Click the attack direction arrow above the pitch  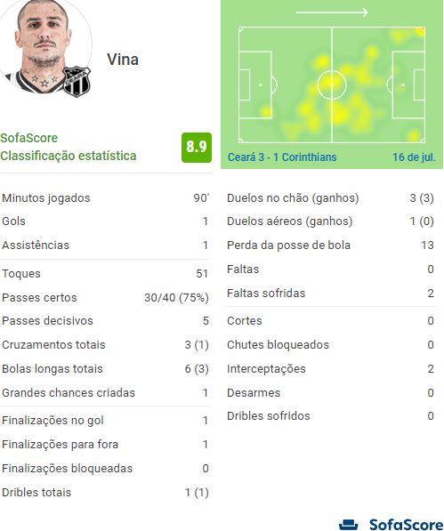tap(332, 12)
